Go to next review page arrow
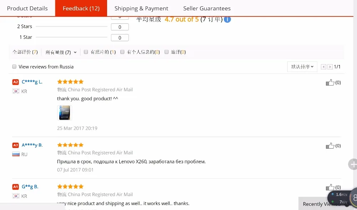The image size is (357, 210). 330,67
